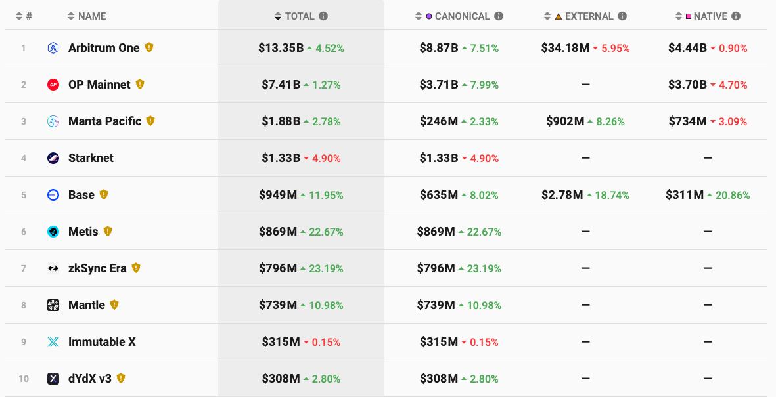The width and height of the screenshot is (776, 397).
Task: Click the Starknet logo icon
Action: (x=53, y=158)
